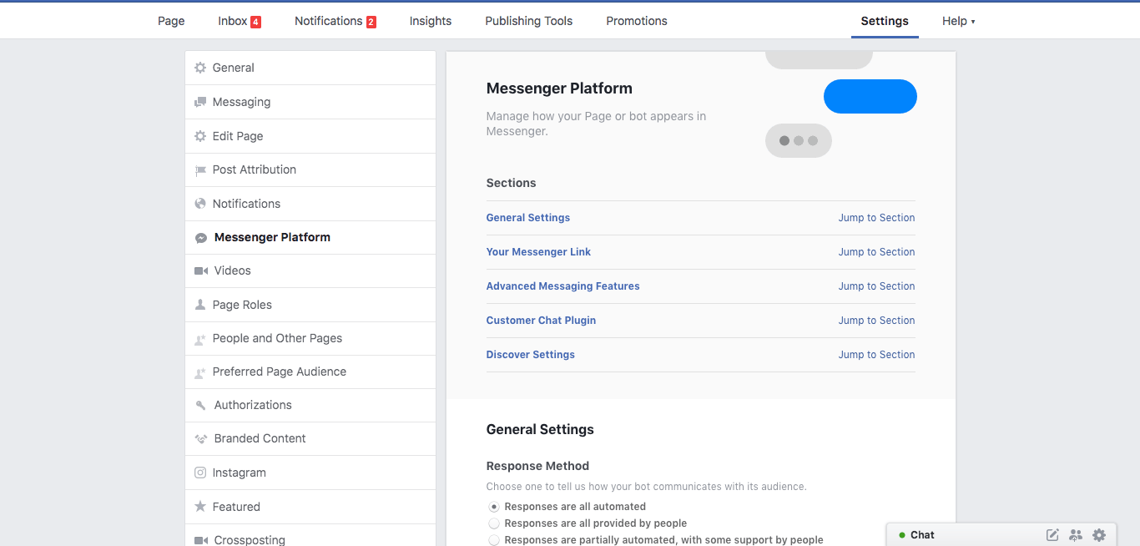Click the gear icon beside General

tap(200, 68)
